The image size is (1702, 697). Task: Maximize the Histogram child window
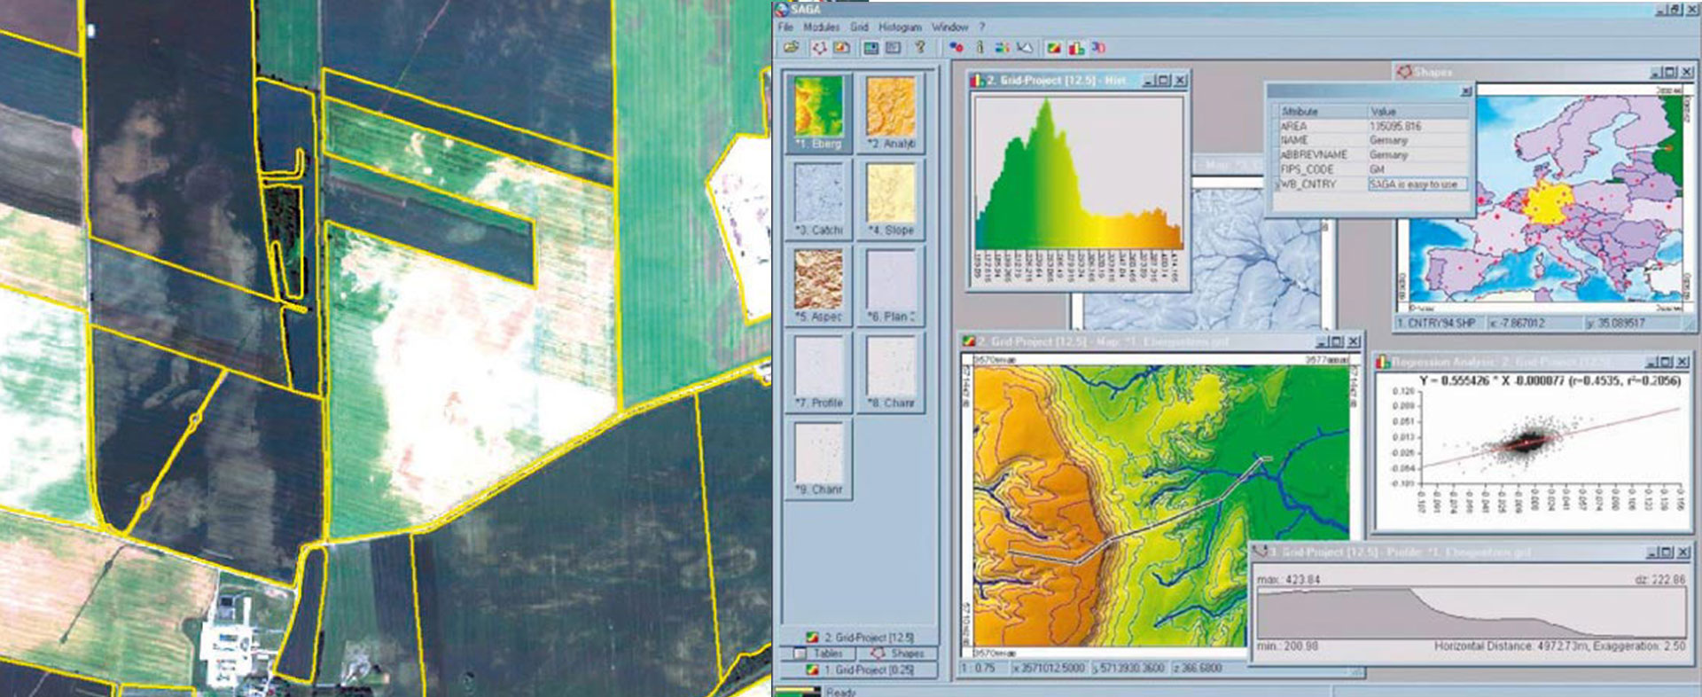tap(1164, 81)
